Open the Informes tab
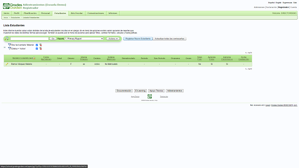 [x=113, y=14]
